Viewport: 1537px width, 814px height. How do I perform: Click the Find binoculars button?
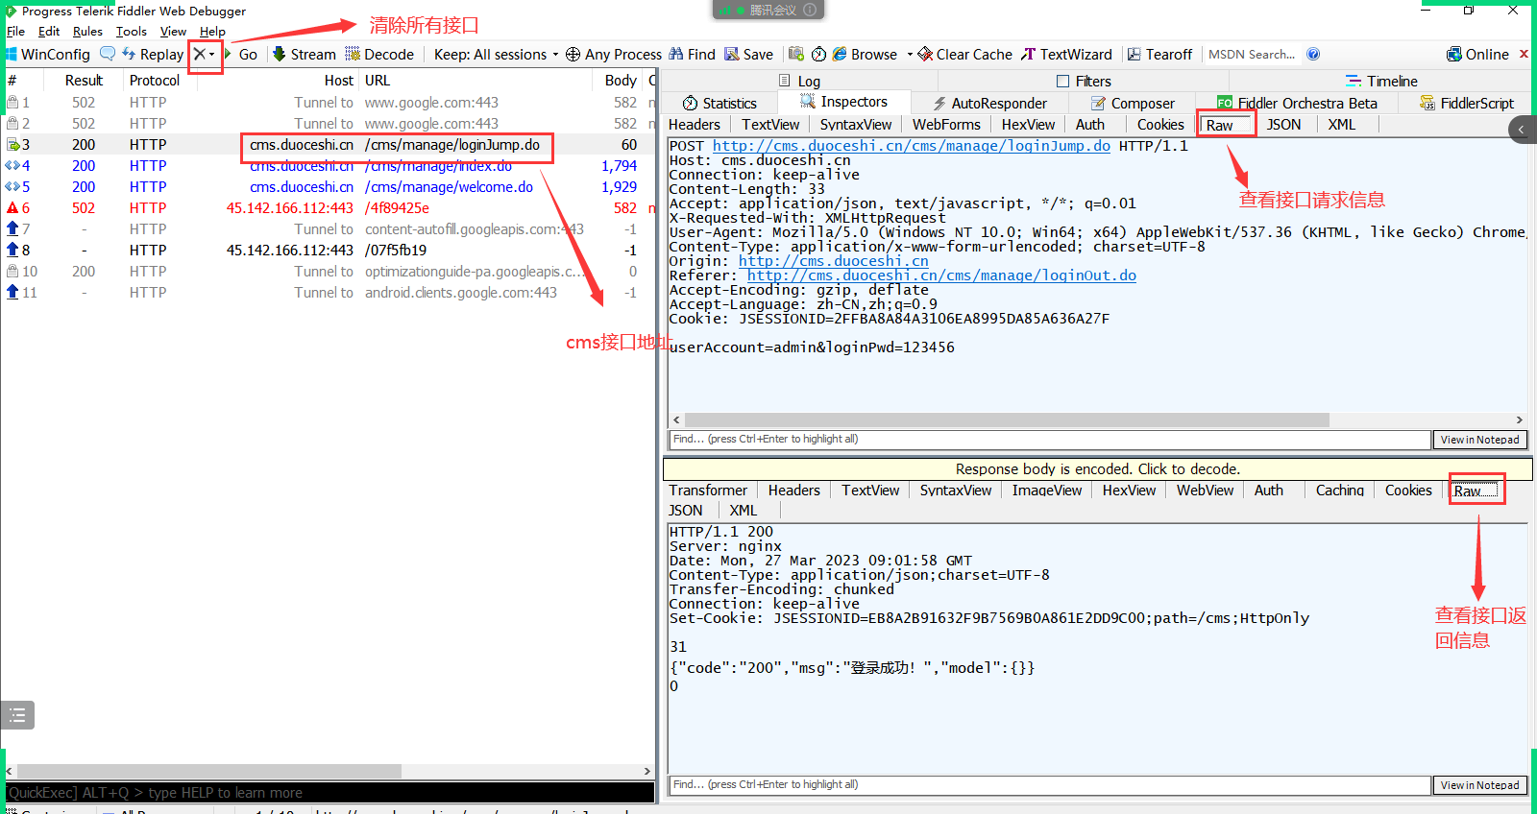click(693, 55)
